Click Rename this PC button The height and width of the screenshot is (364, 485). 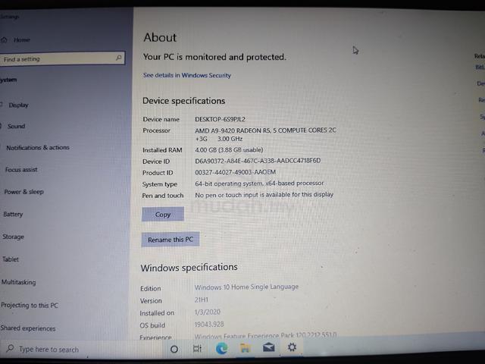coord(170,240)
